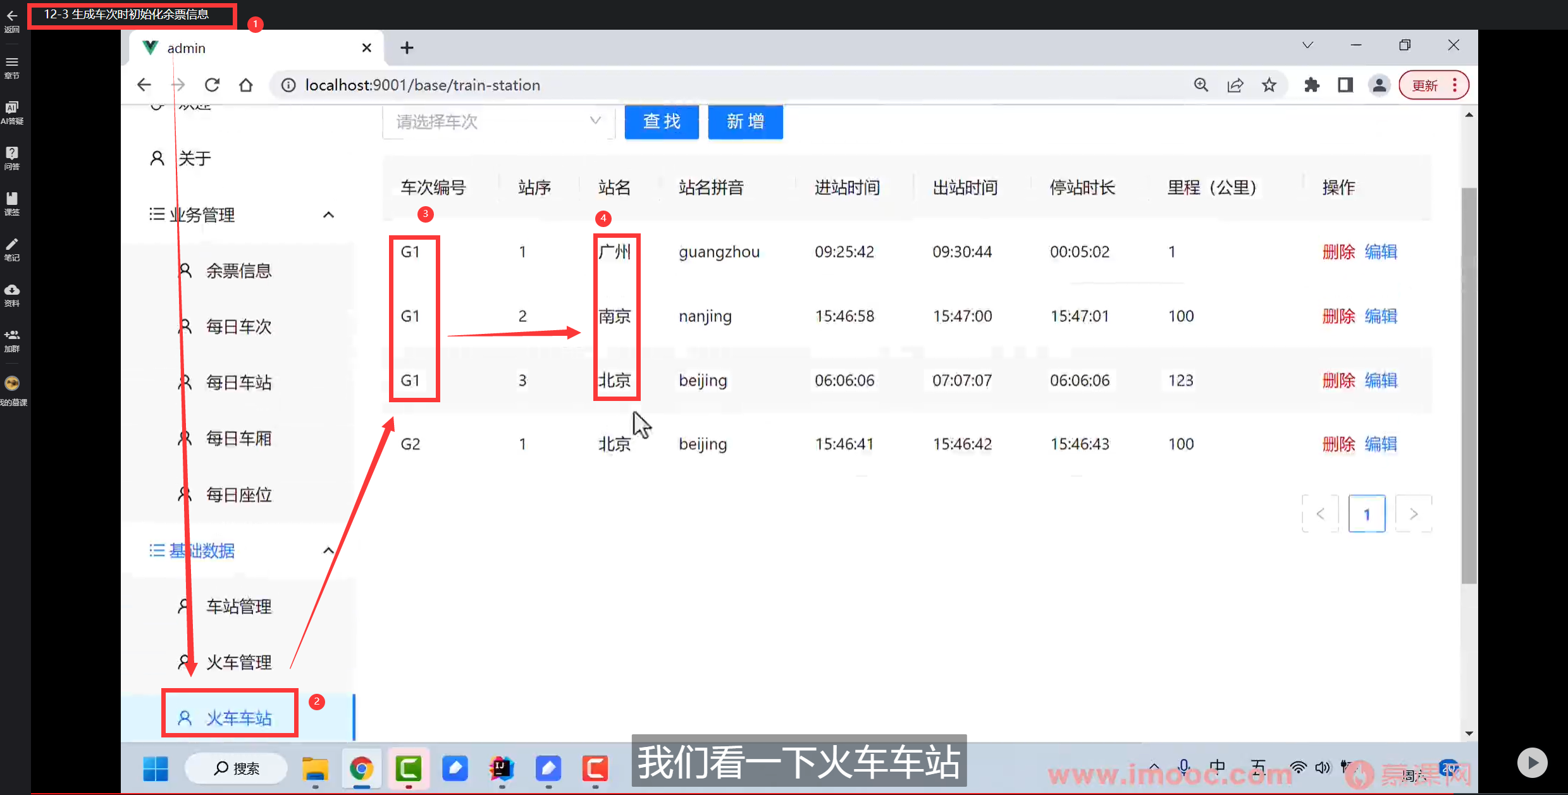Close the admin browser tab
This screenshot has width=1568, height=795.
point(366,48)
